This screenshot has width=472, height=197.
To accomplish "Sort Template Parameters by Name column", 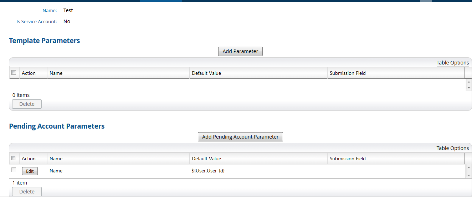I will (x=56, y=73).
